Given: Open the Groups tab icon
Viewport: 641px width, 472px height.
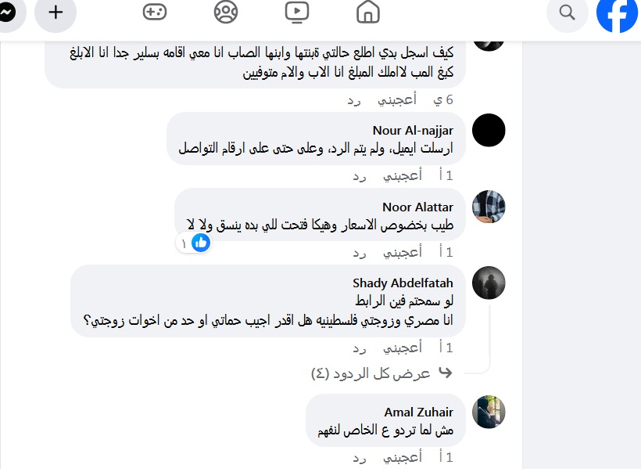Looking at the screenshot, I should 226,12.
